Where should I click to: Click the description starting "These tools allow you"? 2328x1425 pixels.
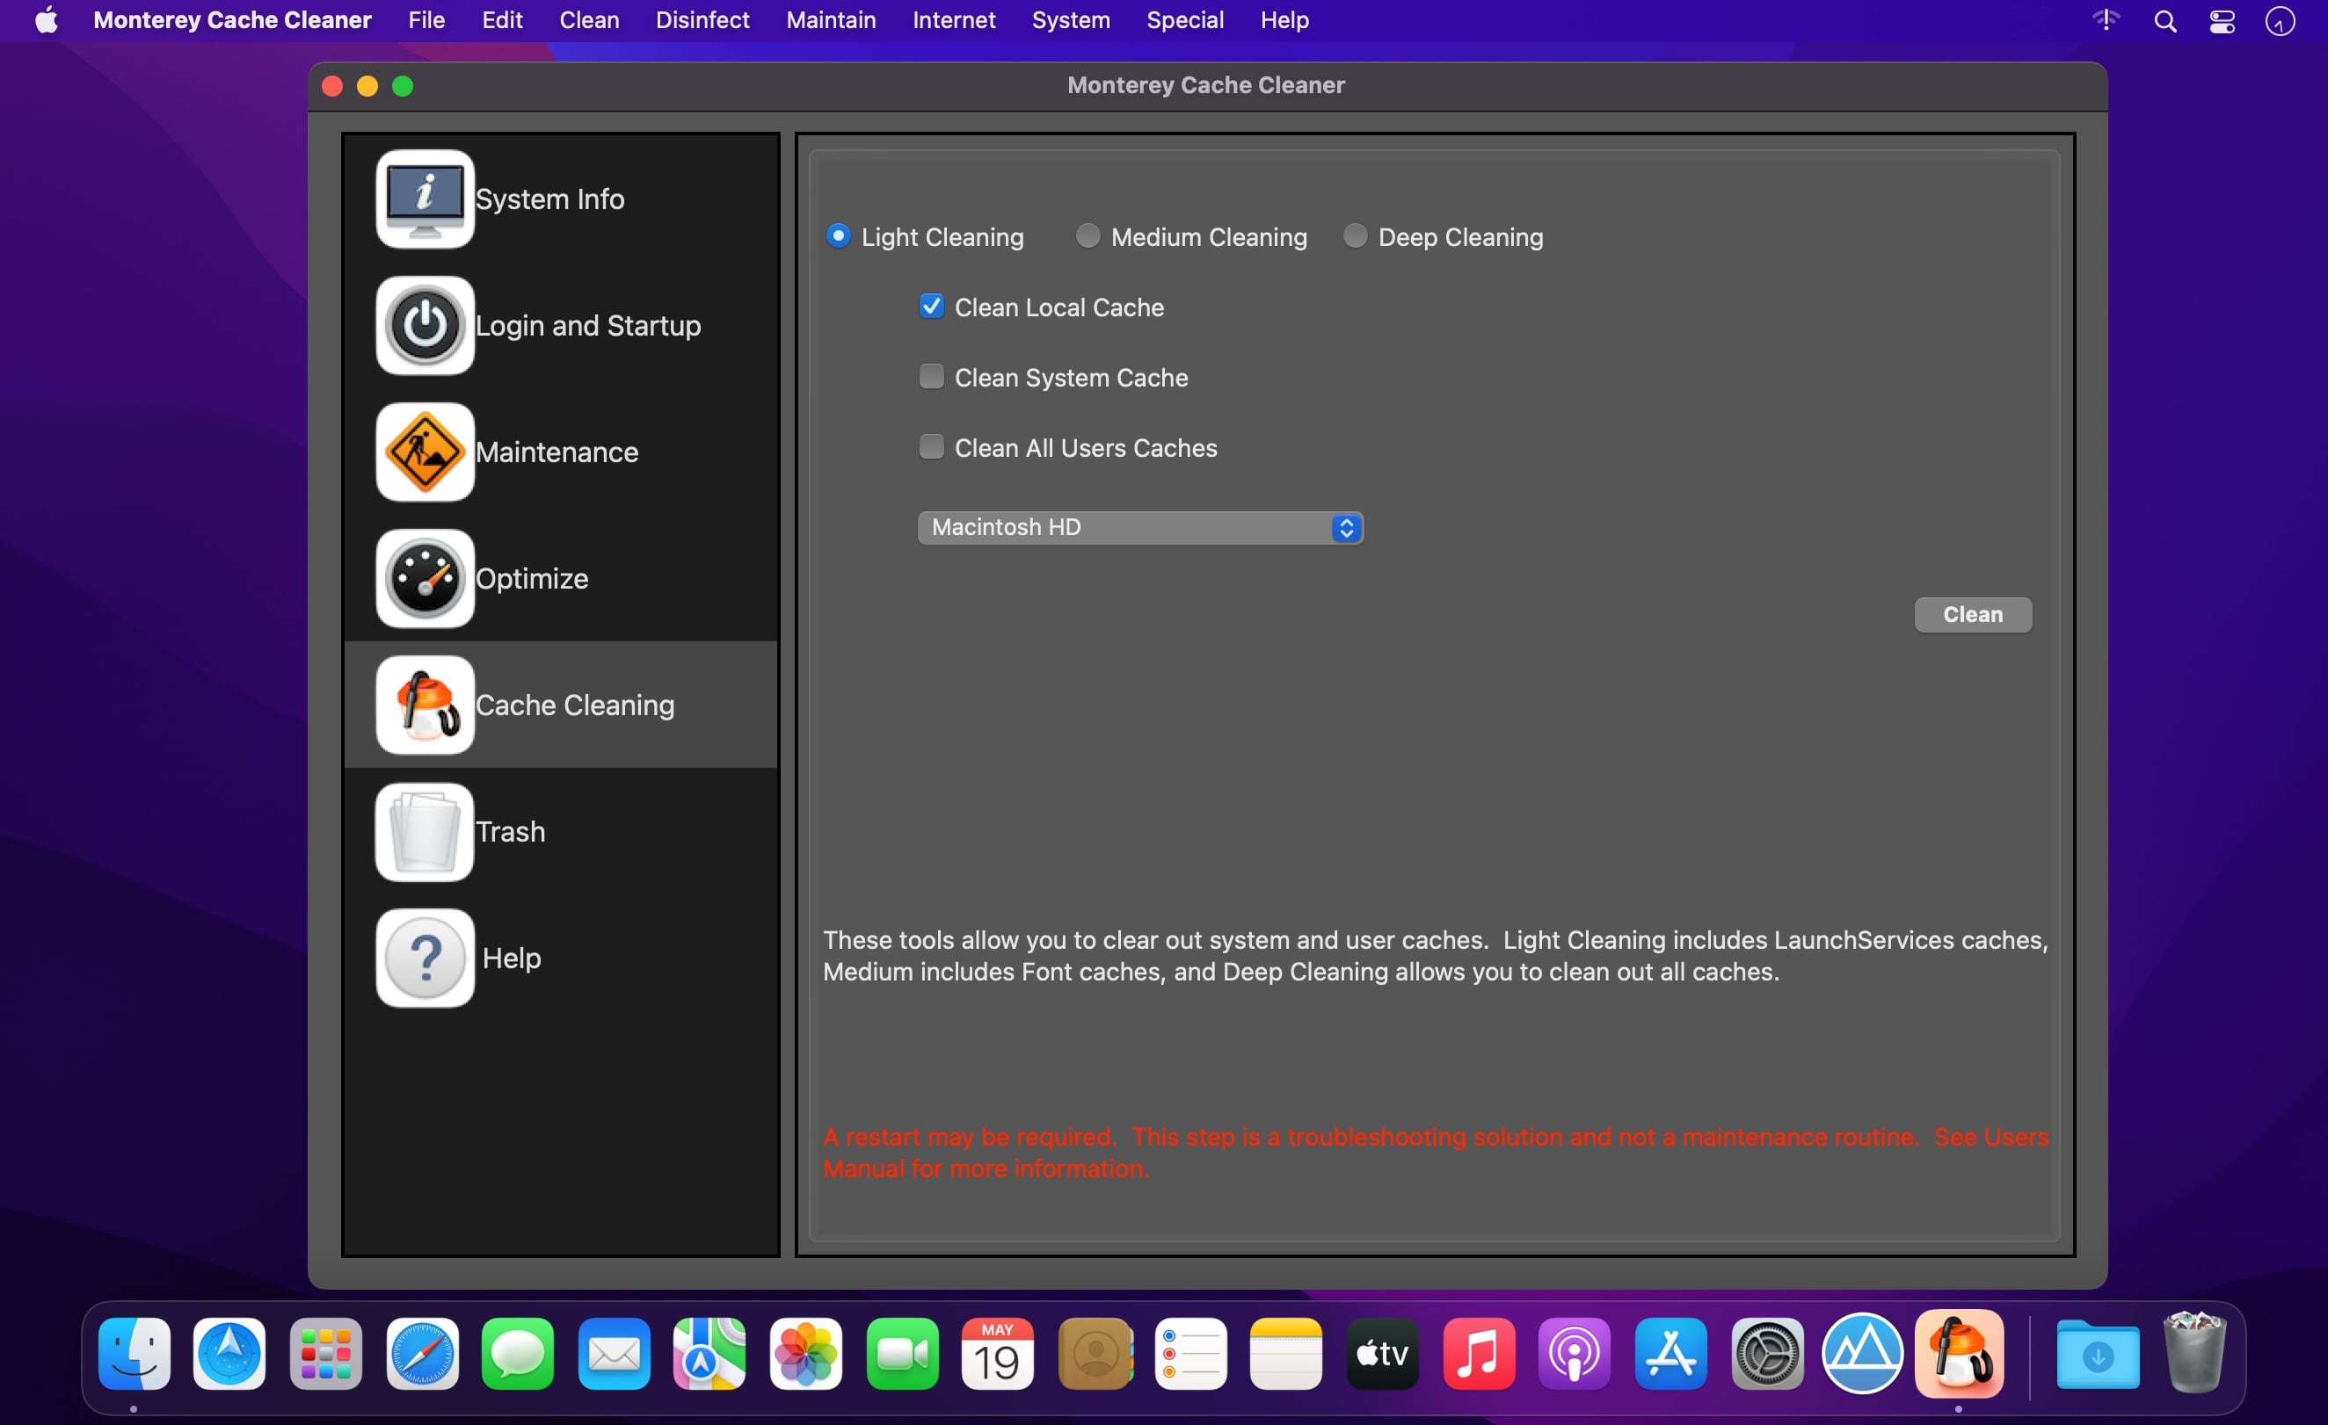coord(1435,956)
